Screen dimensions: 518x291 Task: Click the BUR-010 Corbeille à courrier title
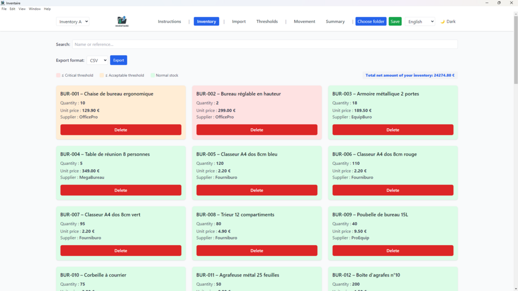coord(93,275)
